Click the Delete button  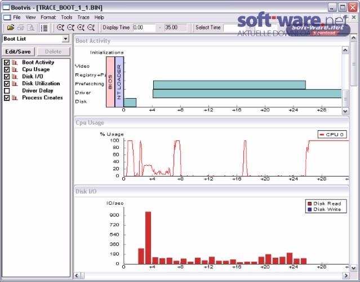(54, 51)
